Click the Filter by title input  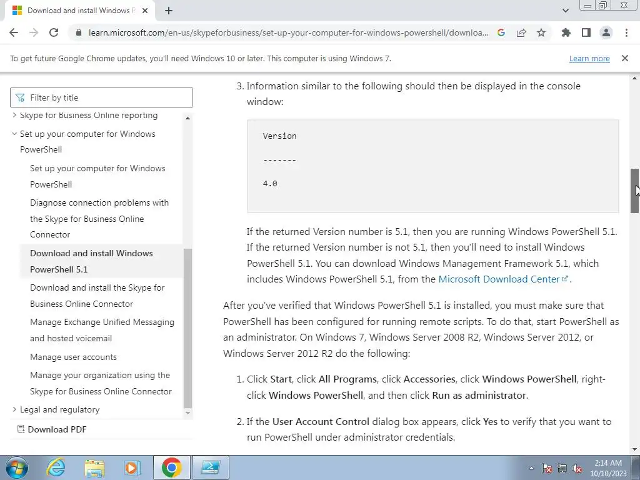[102, 97]
